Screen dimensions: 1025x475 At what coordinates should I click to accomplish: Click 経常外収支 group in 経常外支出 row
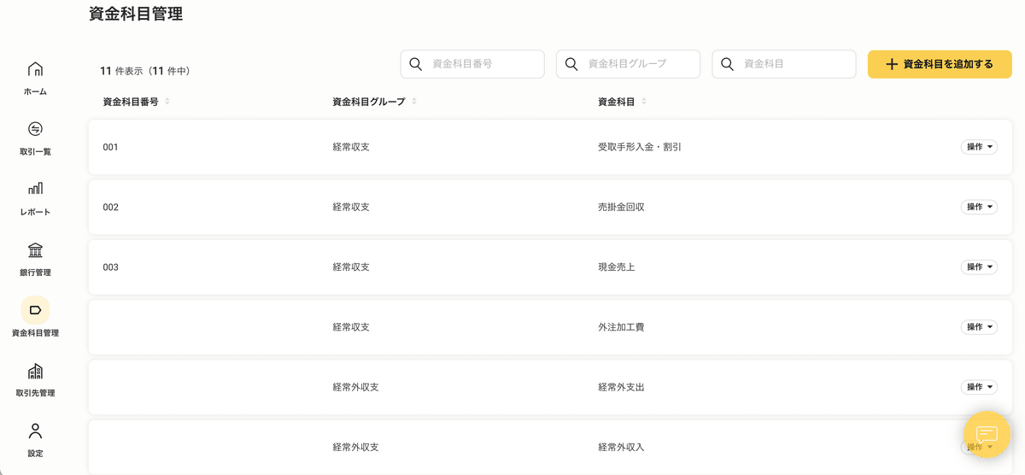tap(355, 387)
